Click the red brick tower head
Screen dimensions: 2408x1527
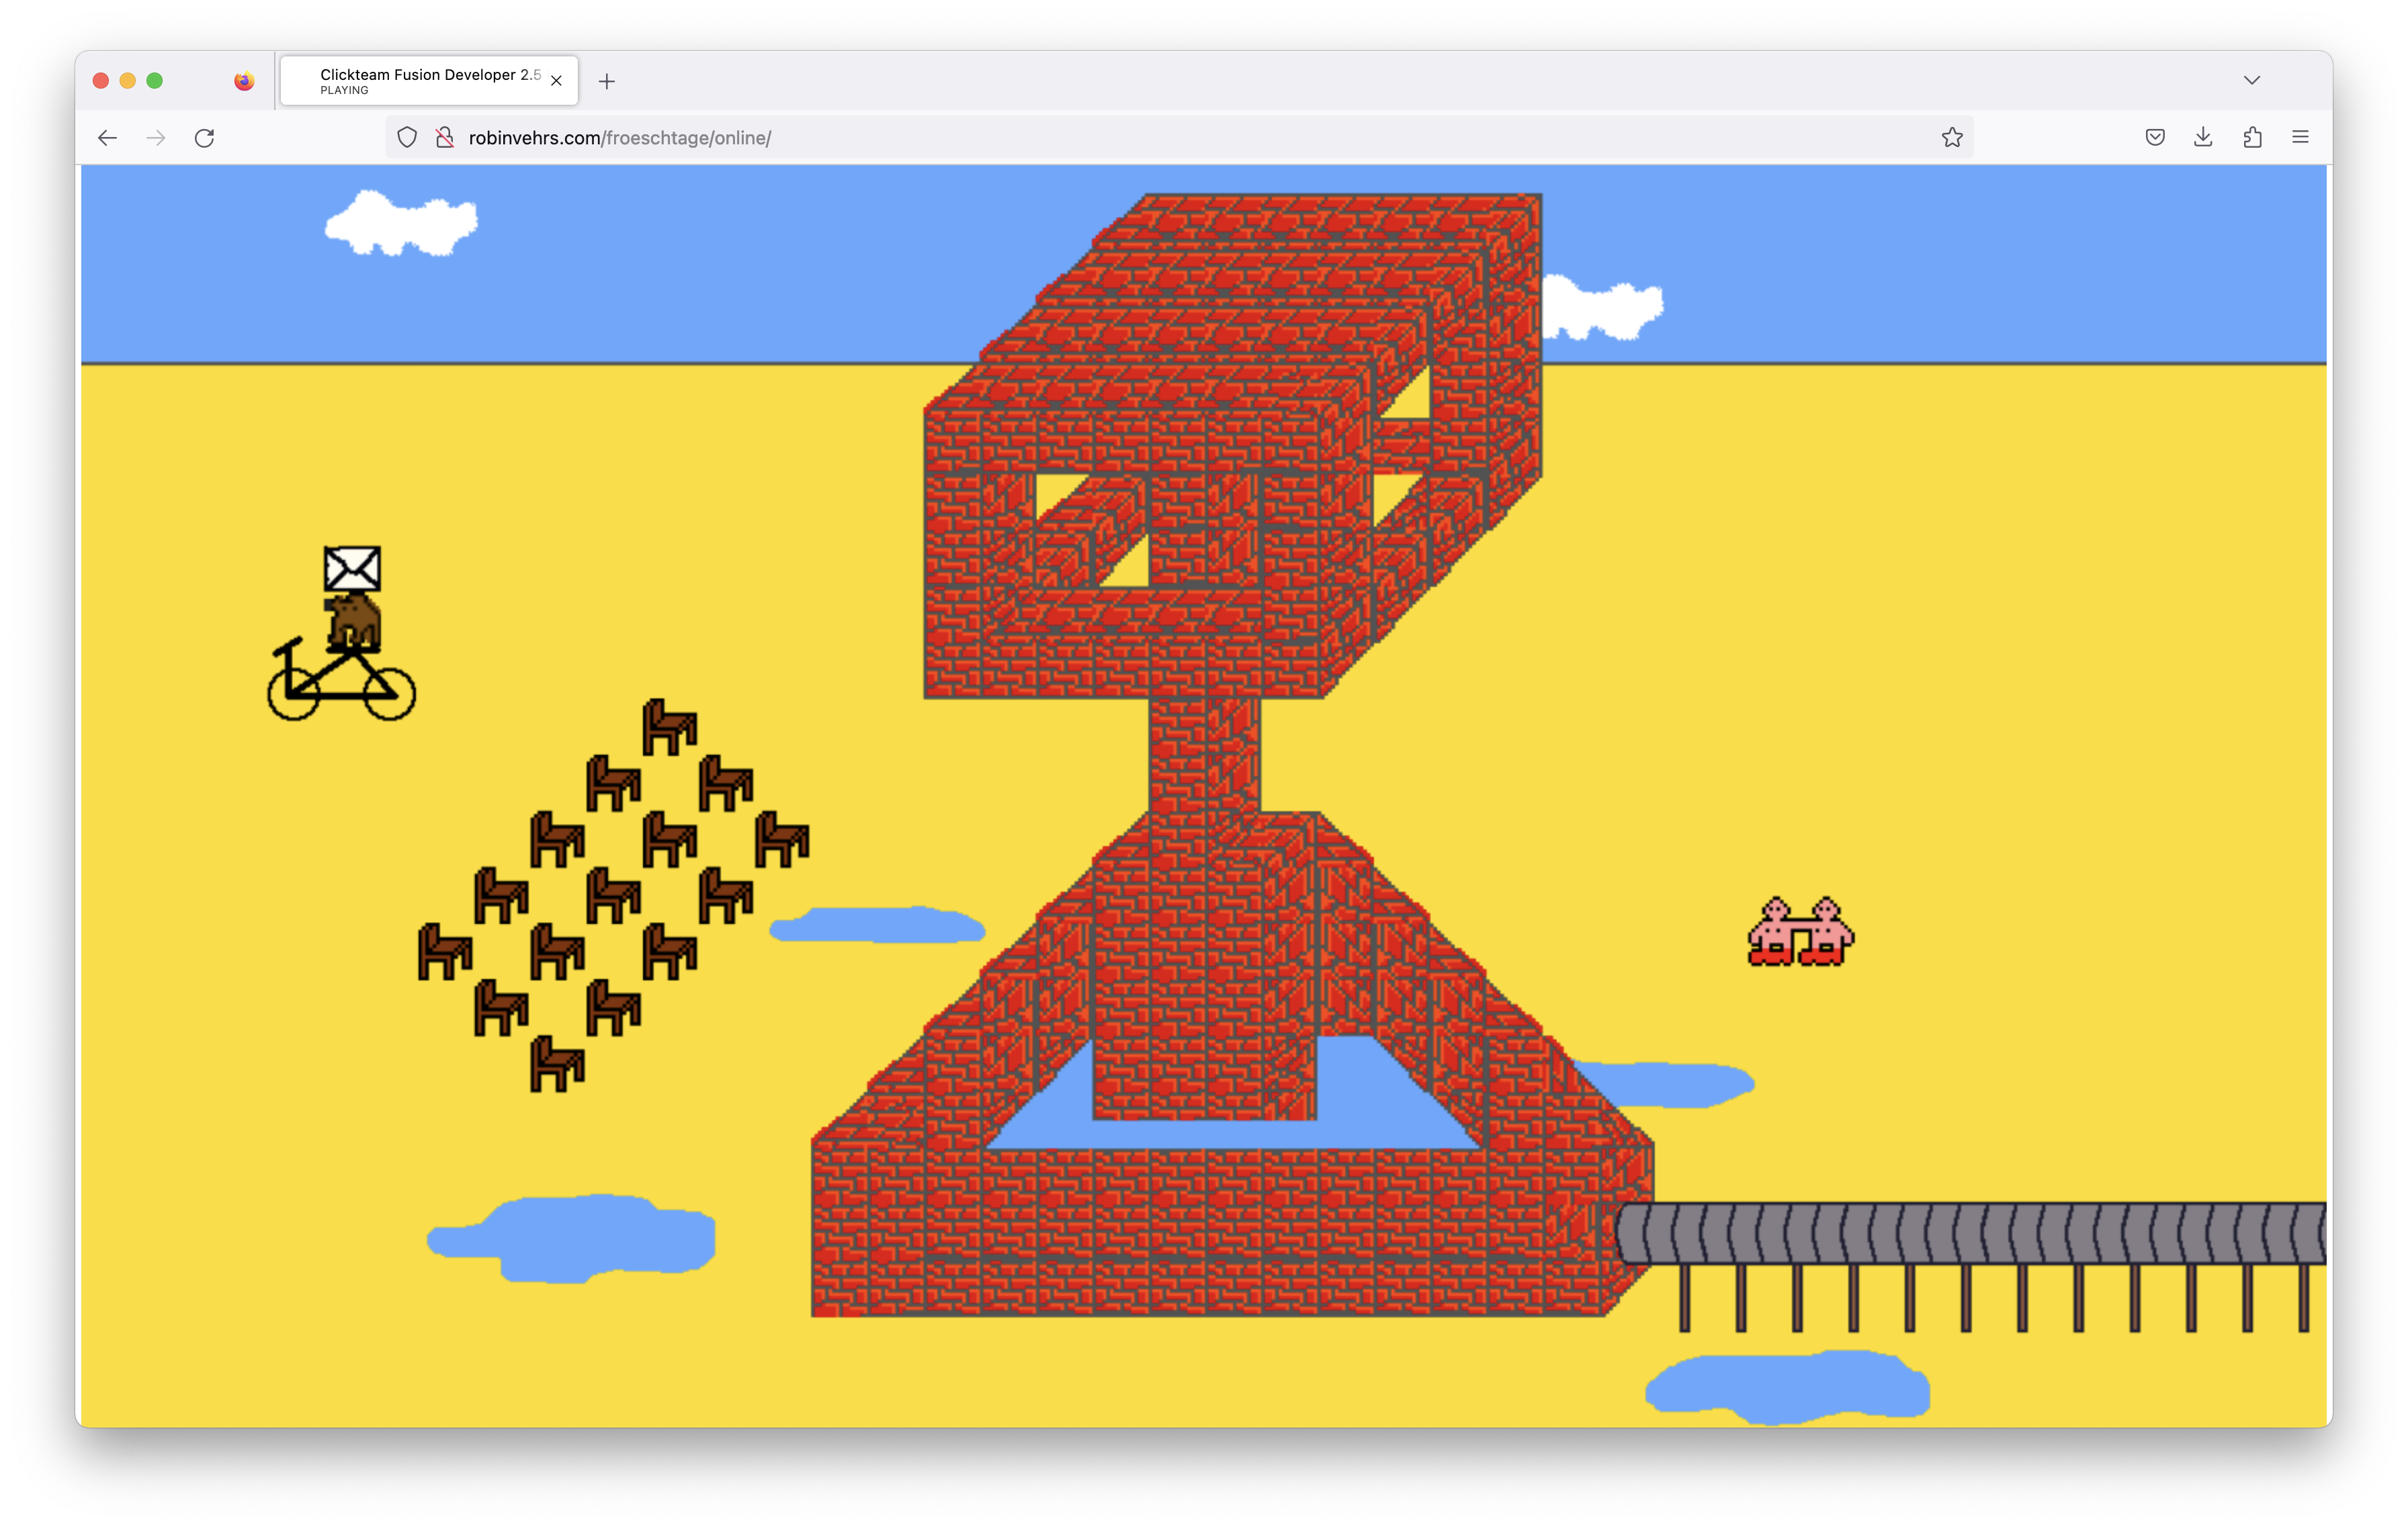(x=1232, y=446)
